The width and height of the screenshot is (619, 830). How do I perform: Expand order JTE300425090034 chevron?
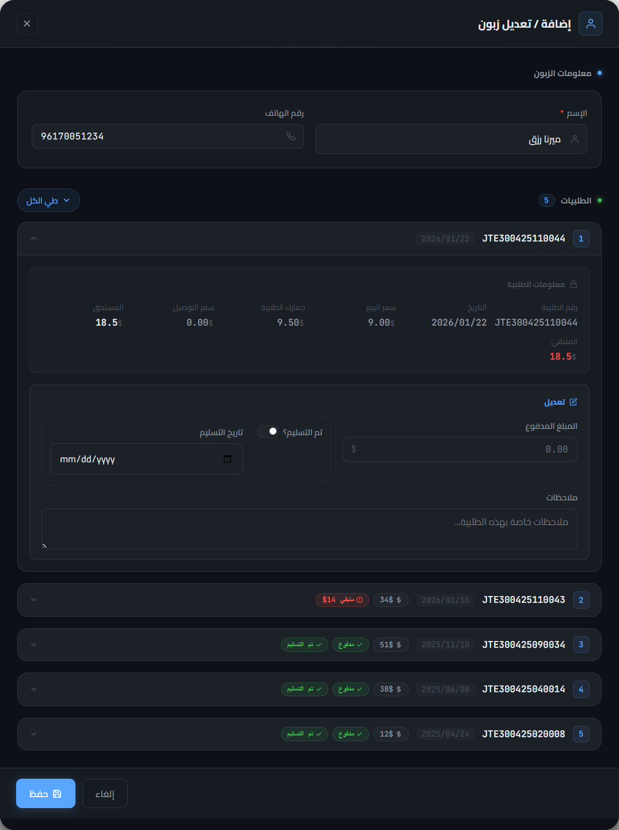(x=33, y=644)
